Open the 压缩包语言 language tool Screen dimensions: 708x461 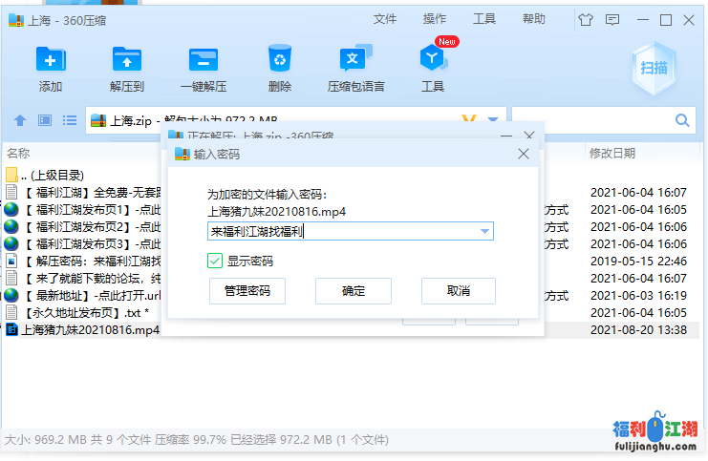(x=355, y=60)
